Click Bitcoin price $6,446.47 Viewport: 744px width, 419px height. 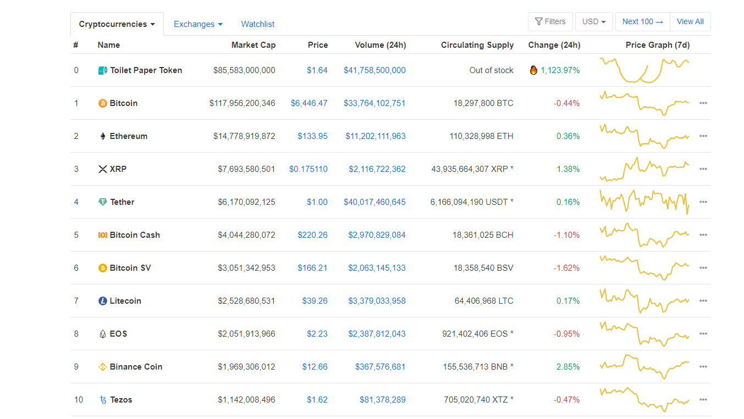(309, 103)
